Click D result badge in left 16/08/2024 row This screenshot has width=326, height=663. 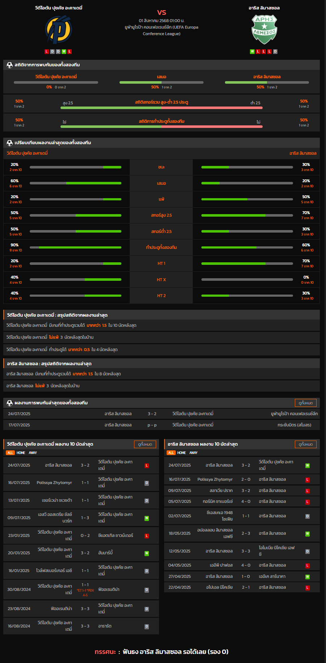(x=147, y=626)
